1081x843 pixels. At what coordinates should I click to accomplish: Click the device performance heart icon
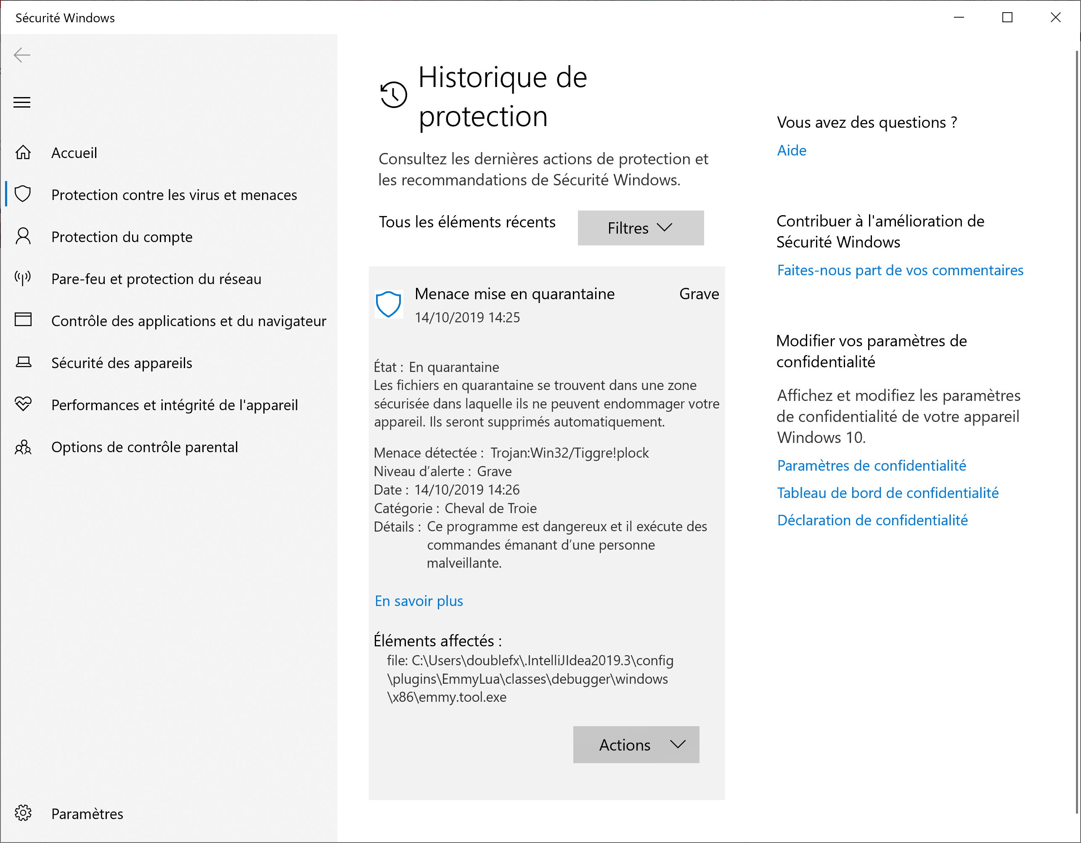pos(23,404)
